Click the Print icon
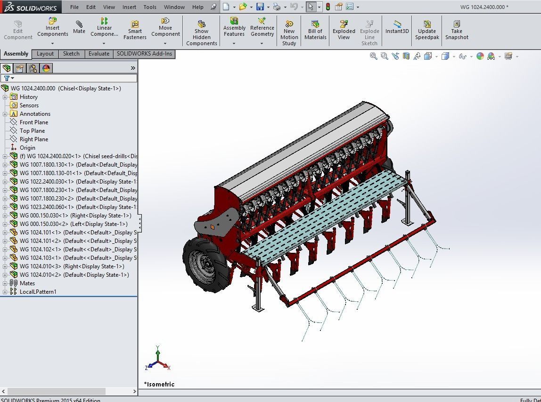Screen dimensions: 541x402 pyautogui.click(x=277, y=7)
